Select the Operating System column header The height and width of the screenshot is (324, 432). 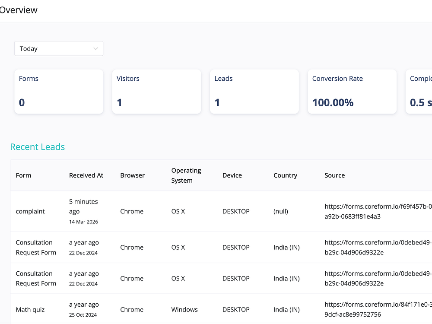coord(186,175)
